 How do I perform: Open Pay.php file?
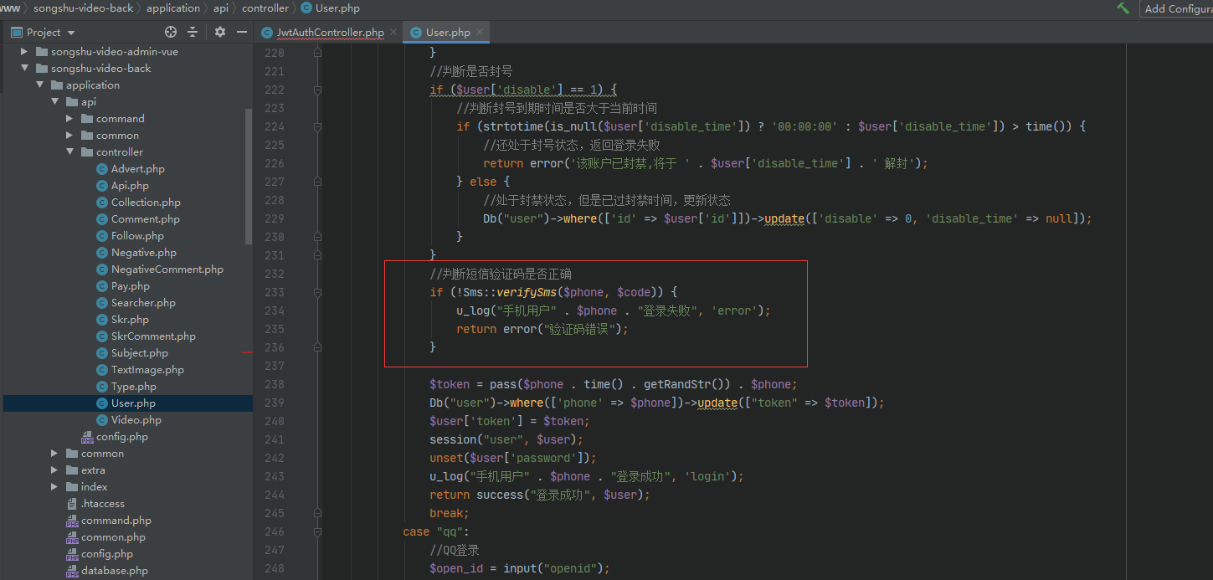[130, 286]
